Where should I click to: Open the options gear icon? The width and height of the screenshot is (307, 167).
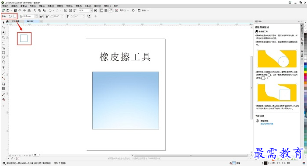(133, 10)
